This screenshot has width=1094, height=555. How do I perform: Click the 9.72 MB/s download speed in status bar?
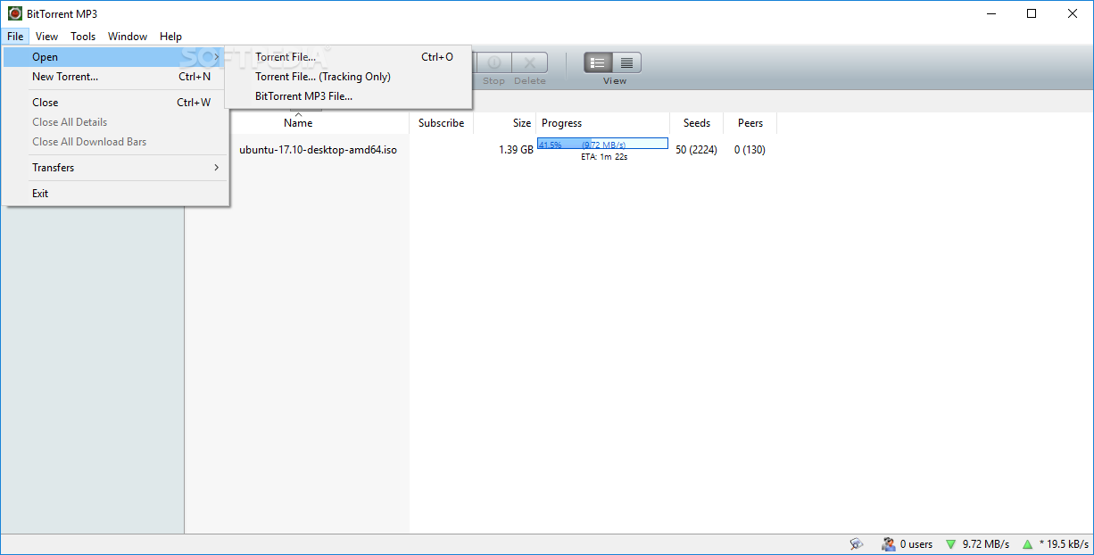pyautogui.click(x=986, y=544)
